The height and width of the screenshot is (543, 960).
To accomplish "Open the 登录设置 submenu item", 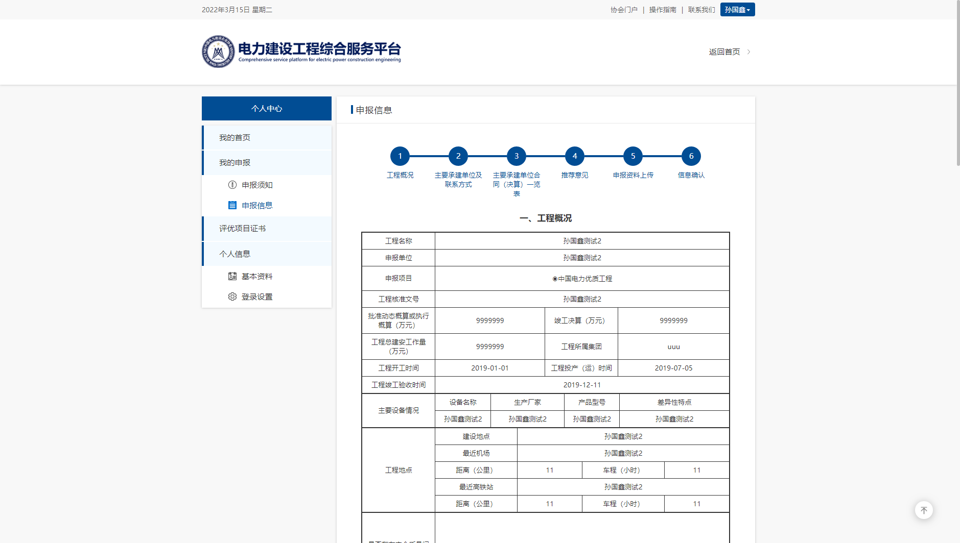I will (x=257, y=297).
